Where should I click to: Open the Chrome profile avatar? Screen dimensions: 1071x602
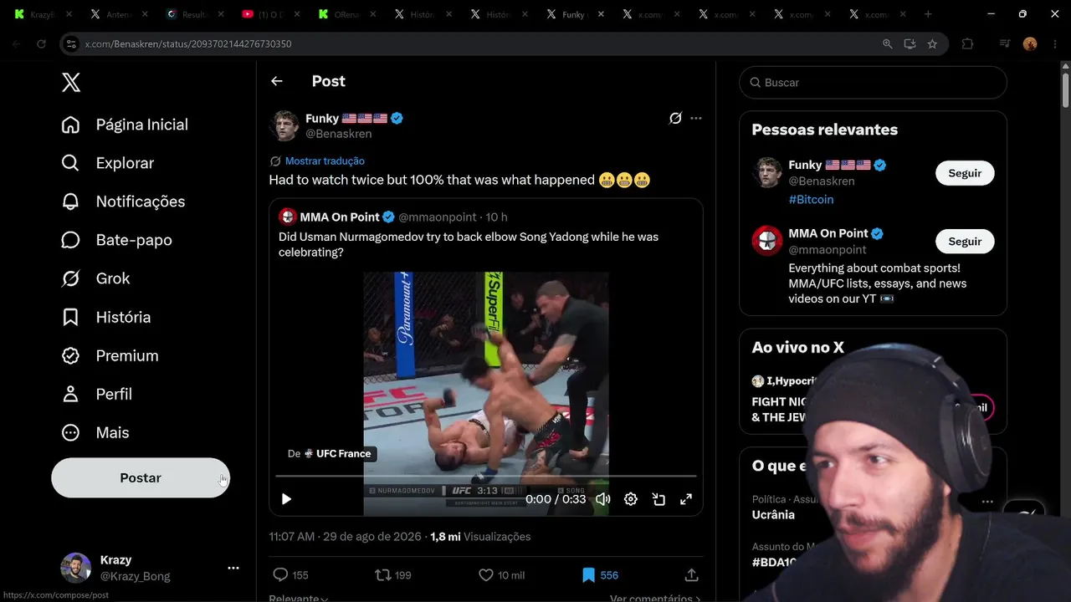(x=1030, y=43)
